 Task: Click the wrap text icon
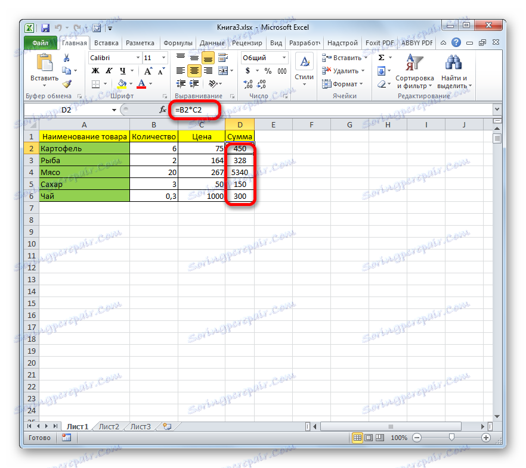click(223, 58)
